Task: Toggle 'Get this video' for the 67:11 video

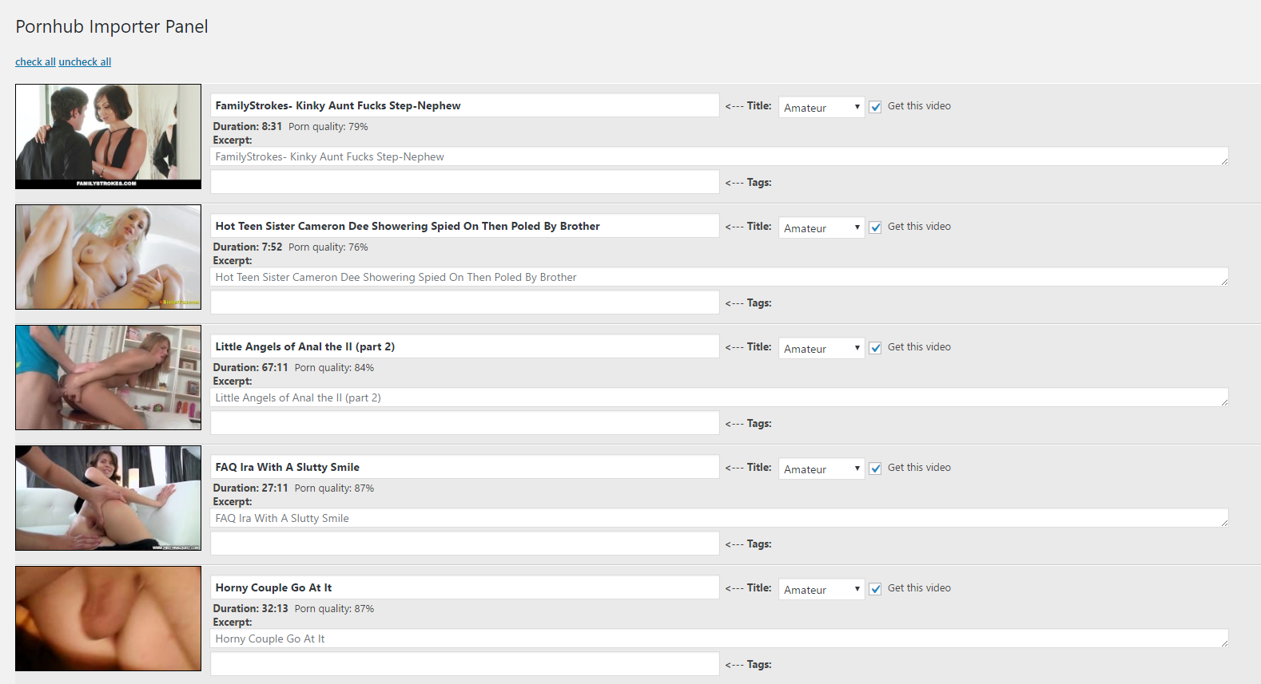Action: click(875, 348)
